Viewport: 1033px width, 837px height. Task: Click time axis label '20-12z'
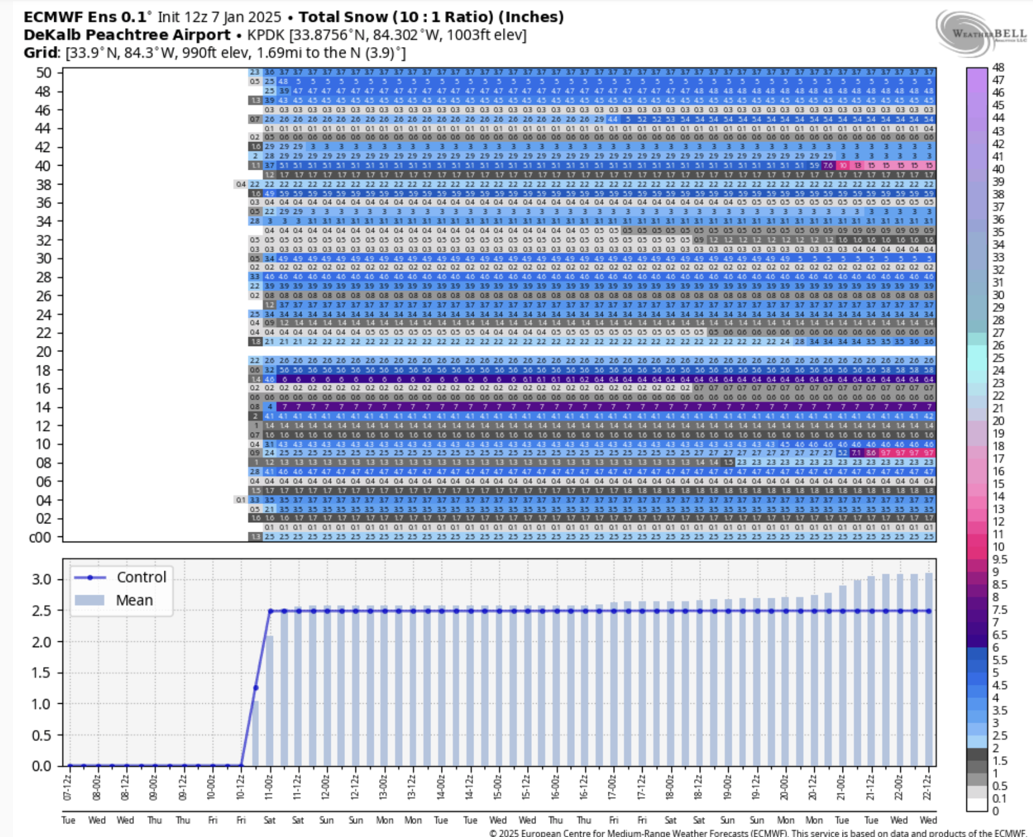[x=814, y=787]
